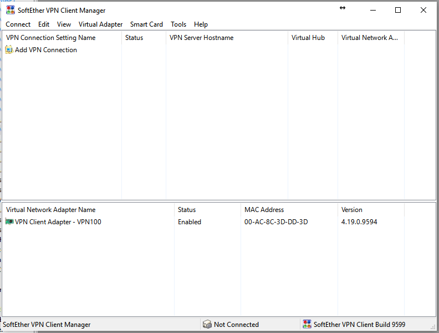
Task: Click MAC address 00-AC-8C-3D-DD-3D
Action: [x=276, y=221]
